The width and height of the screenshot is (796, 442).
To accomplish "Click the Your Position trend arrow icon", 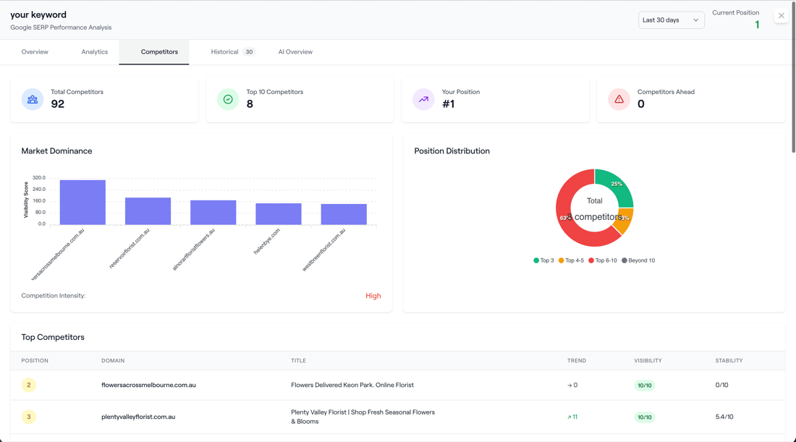I will click(423, 99).
